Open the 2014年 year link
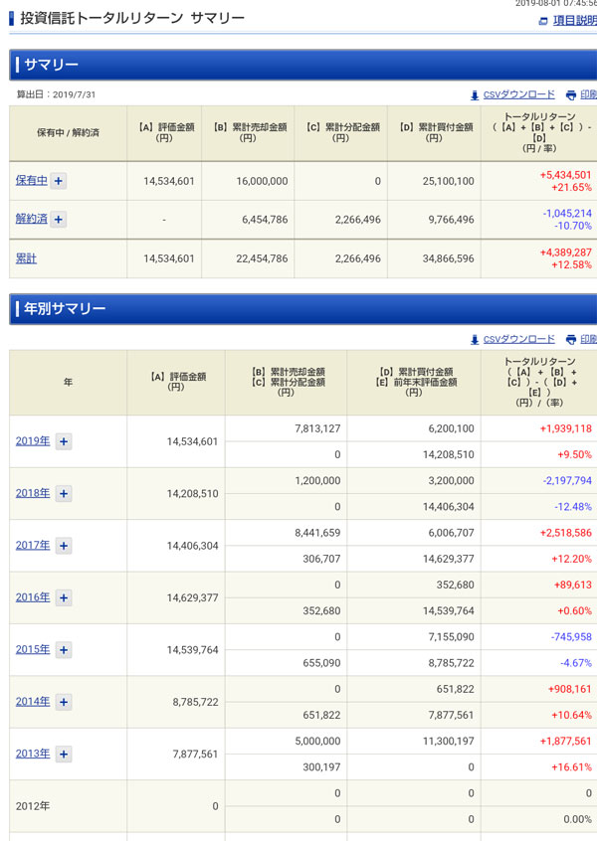 32,702
